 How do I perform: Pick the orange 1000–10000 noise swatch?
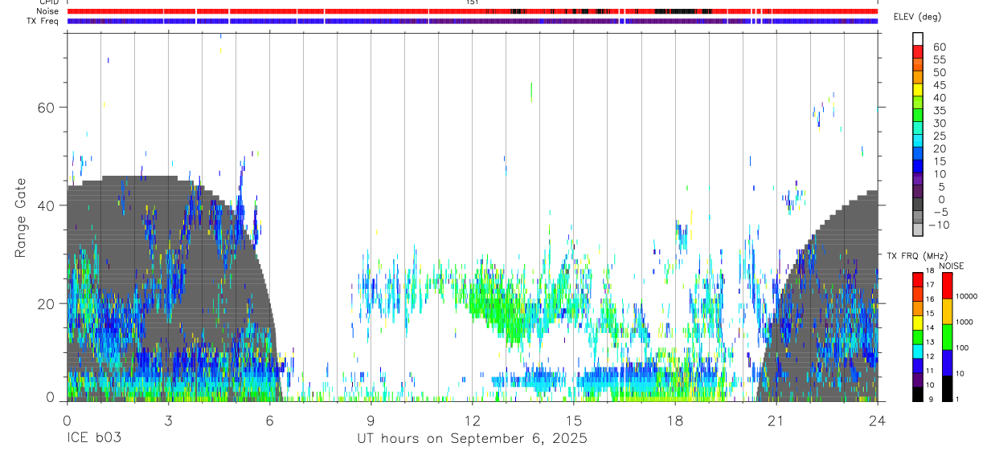coord(947,311)
